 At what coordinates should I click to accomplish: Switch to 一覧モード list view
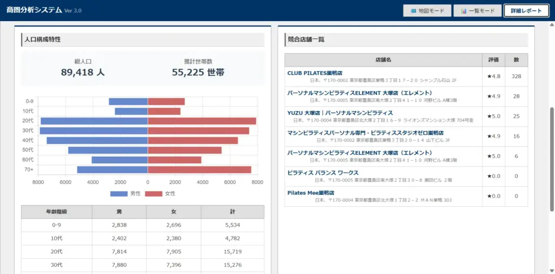477,11
